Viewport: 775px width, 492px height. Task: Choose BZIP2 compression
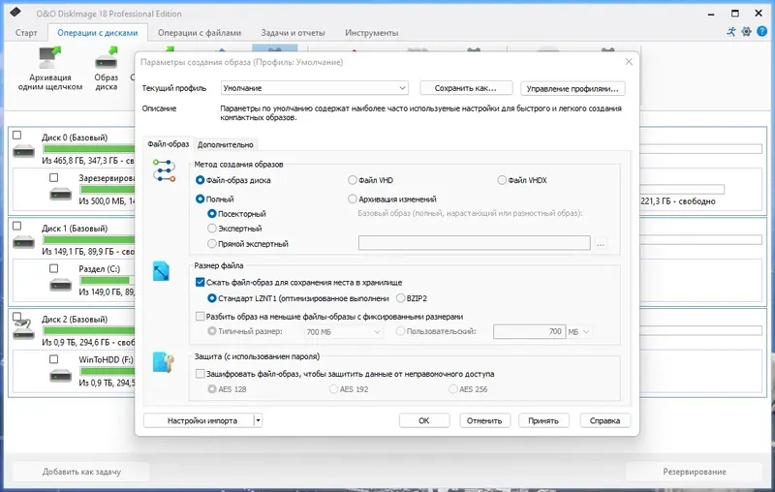coord(400,298)
